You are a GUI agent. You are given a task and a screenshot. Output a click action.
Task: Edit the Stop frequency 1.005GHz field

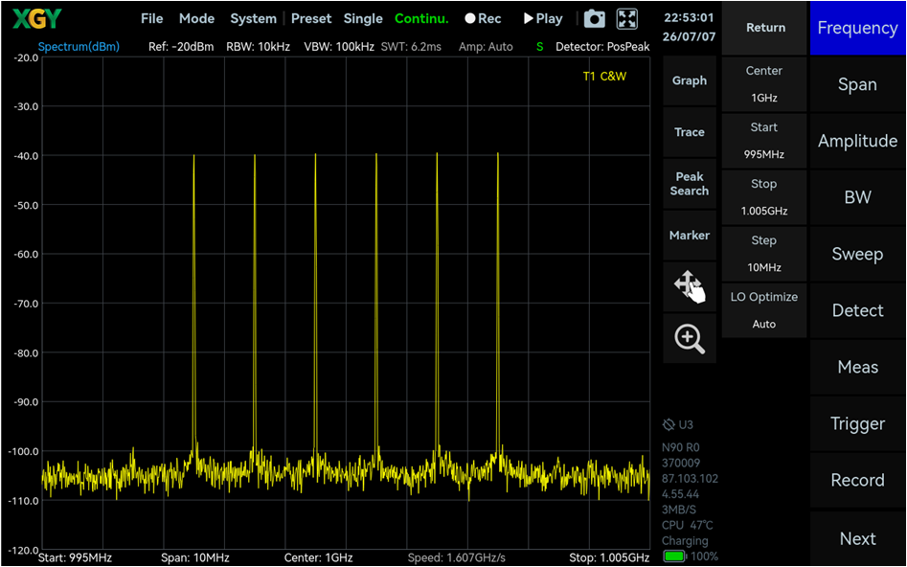(764, 197)
